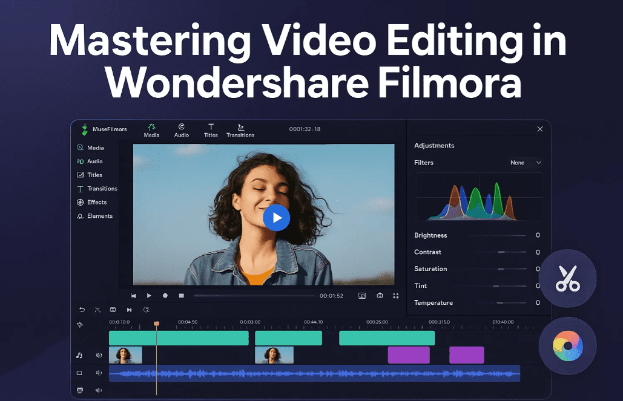Viewport: 623px width, 401px height.
Task: Select the Transitions tab at the top
Action: (x=240, y=130)
